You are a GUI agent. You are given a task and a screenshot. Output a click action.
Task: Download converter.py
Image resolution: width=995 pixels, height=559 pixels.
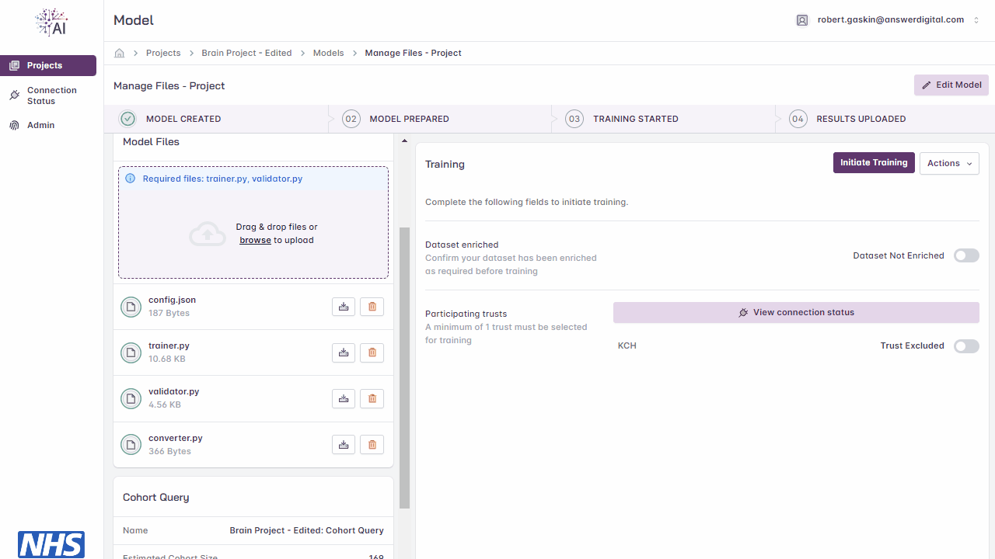[x=344, y=444]
